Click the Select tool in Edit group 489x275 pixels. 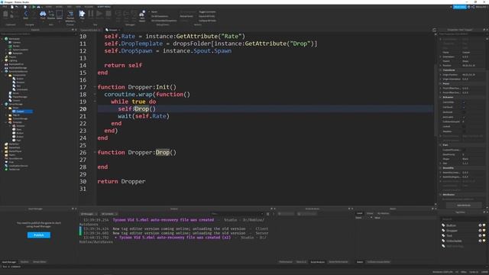(x=60, y=14)
